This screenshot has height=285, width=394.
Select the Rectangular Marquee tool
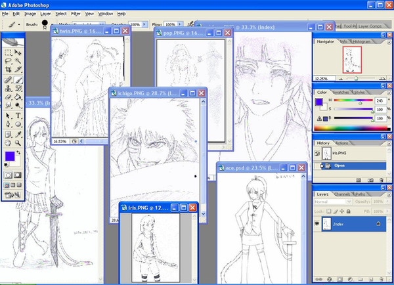(8, 53)
